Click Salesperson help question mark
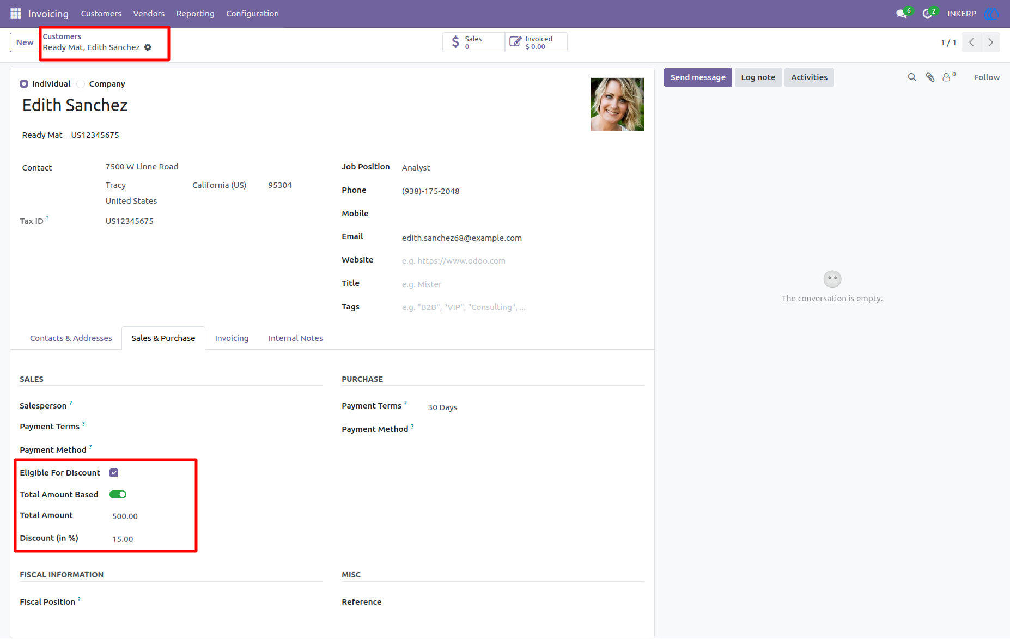The height and width of the screenshot is (639, 1010). click(x=71, y=403)
